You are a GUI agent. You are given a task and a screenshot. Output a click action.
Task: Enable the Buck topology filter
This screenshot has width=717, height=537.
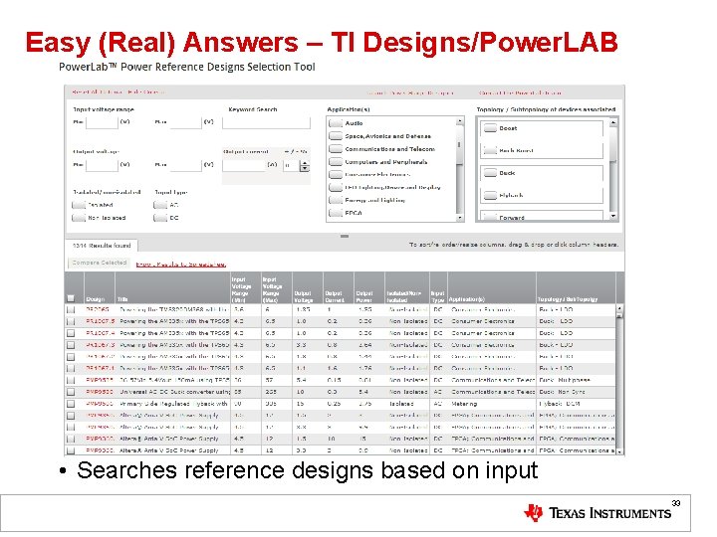click(490, 173)
